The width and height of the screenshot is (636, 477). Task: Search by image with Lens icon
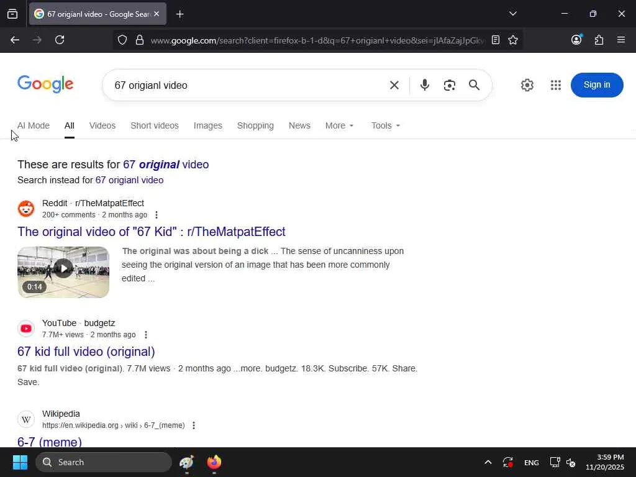click(450, 85)
